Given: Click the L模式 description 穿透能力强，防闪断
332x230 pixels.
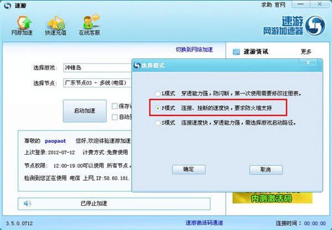Looking at the screenshot, I should pos(205,93).
